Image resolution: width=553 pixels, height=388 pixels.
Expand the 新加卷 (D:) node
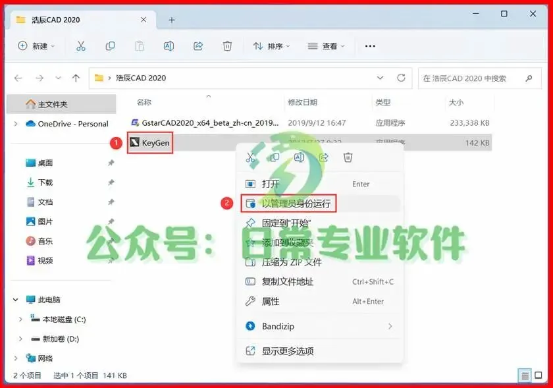20,339
